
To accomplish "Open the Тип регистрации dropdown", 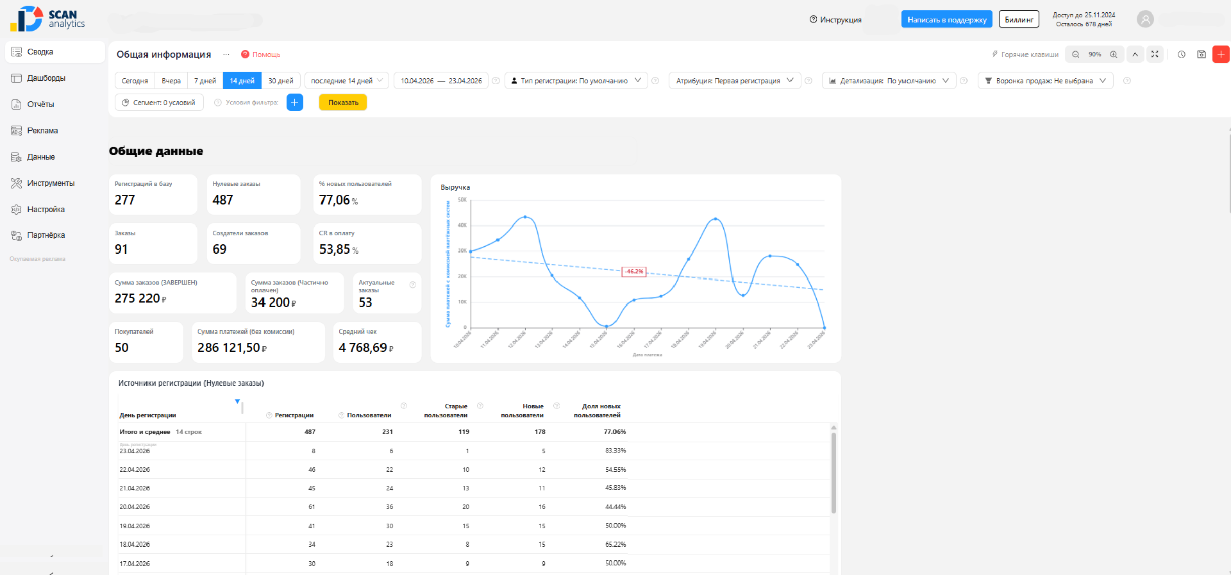I will tap(576, 81).
